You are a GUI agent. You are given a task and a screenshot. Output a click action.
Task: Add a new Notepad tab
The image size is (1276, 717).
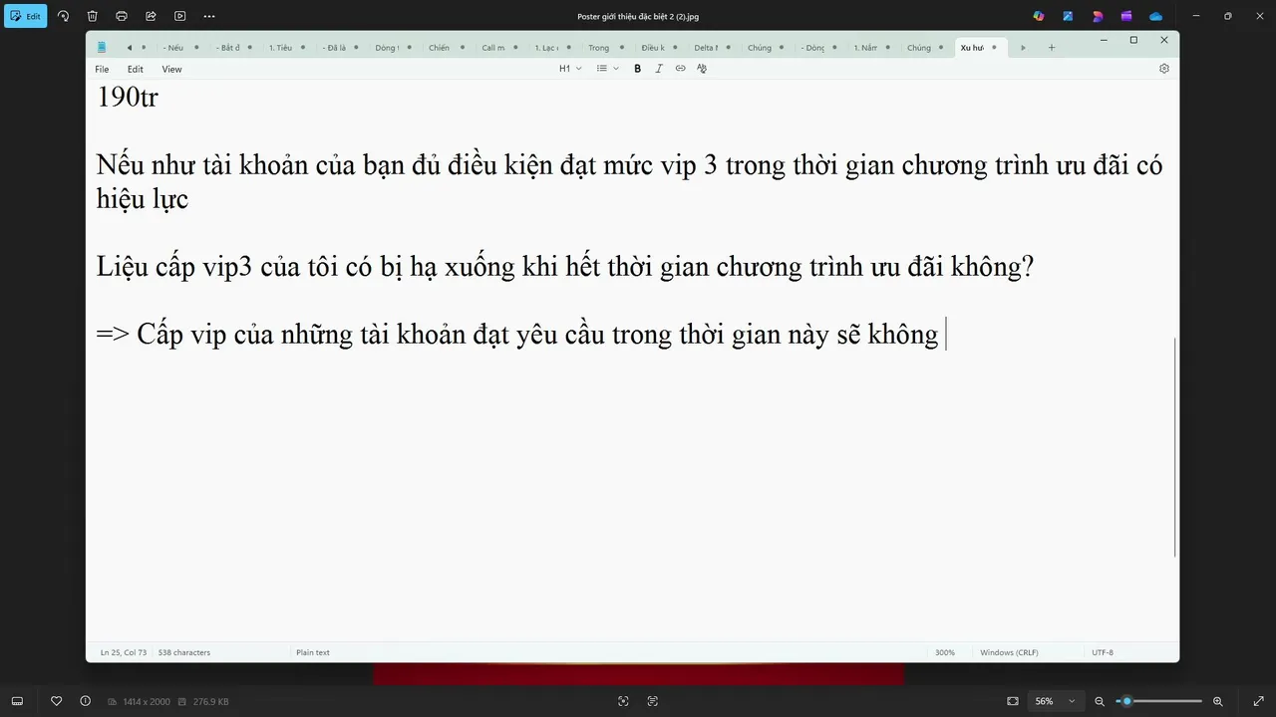(x=1052, y=47)
